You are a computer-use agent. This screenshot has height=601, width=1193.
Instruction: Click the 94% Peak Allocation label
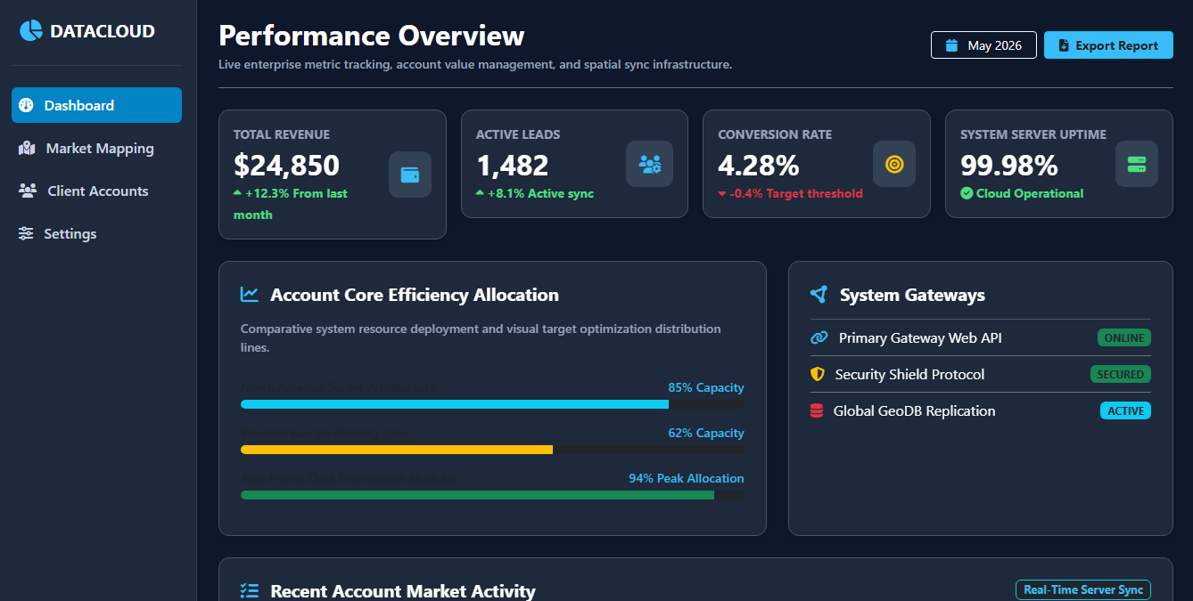coord(687,478)
